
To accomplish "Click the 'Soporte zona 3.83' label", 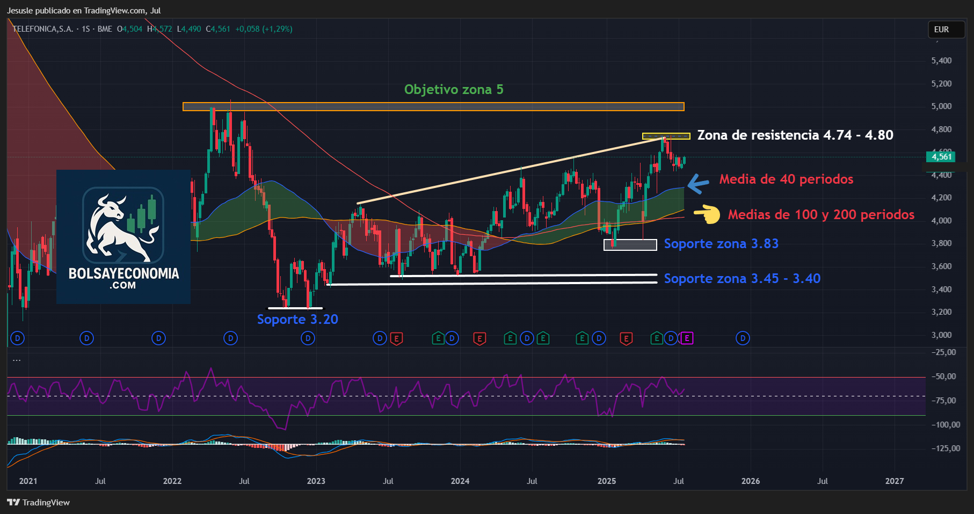I will click(x=721, y=244).
